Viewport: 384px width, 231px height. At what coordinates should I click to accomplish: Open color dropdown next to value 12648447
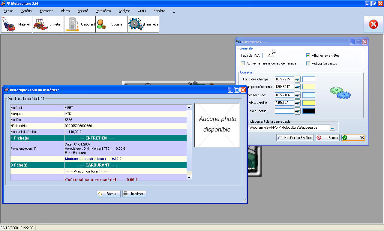pos(298,87)
